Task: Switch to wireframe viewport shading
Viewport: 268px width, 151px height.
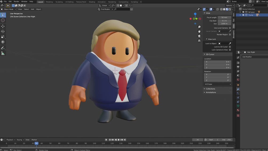Action: (221, 9)
